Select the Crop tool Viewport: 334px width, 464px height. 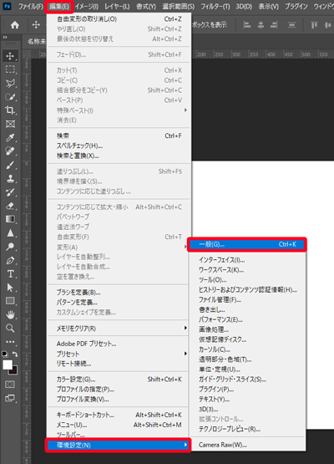click(x=10, y=110)
